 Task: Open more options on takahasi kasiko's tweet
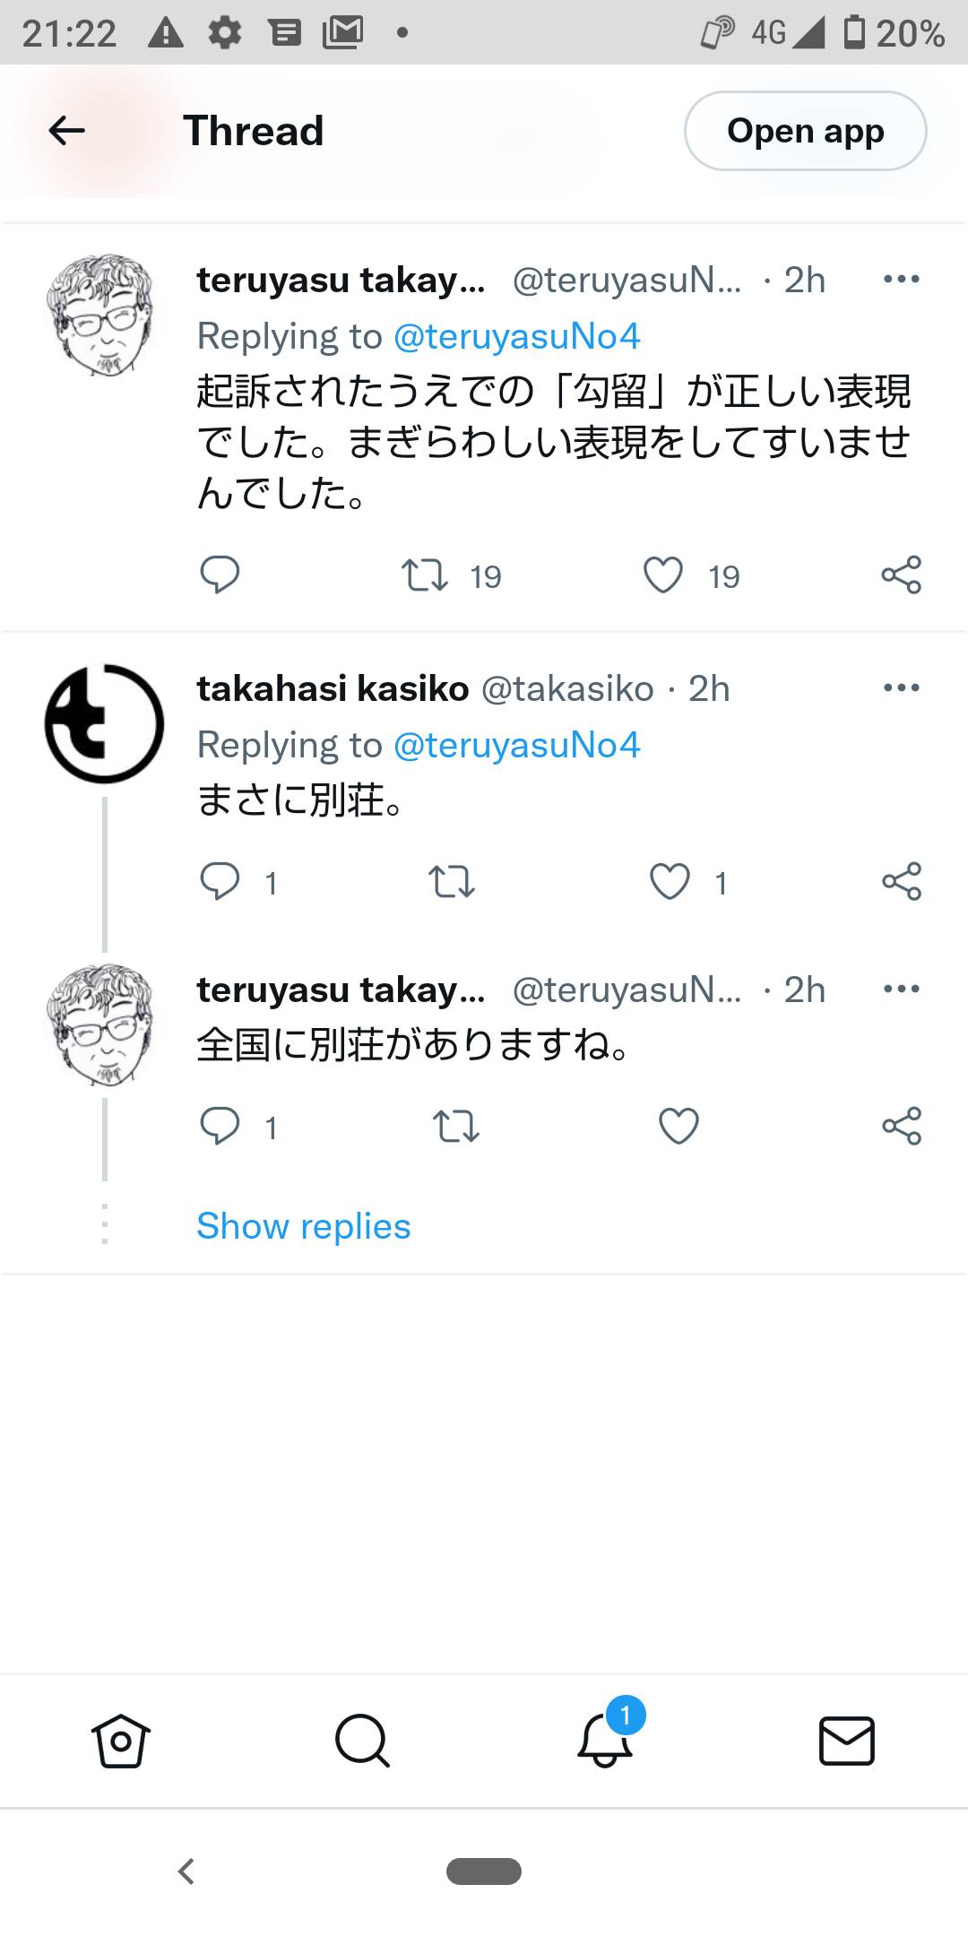coord(901,687)
